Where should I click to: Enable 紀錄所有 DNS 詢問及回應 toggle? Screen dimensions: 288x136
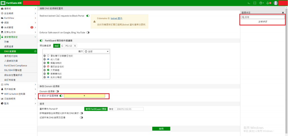tap(81, 118)
